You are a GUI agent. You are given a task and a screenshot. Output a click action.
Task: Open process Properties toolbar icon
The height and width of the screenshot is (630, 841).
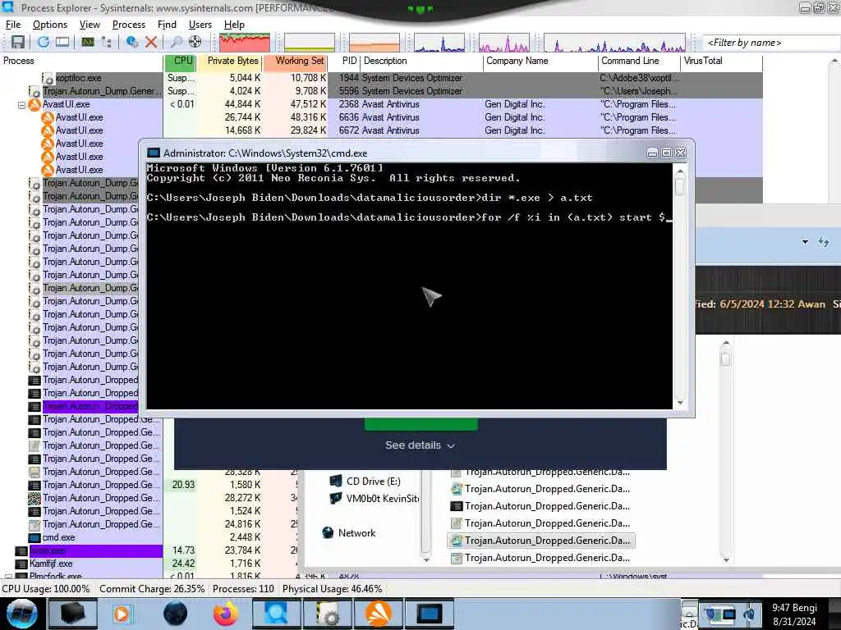[x=132, y=42]
